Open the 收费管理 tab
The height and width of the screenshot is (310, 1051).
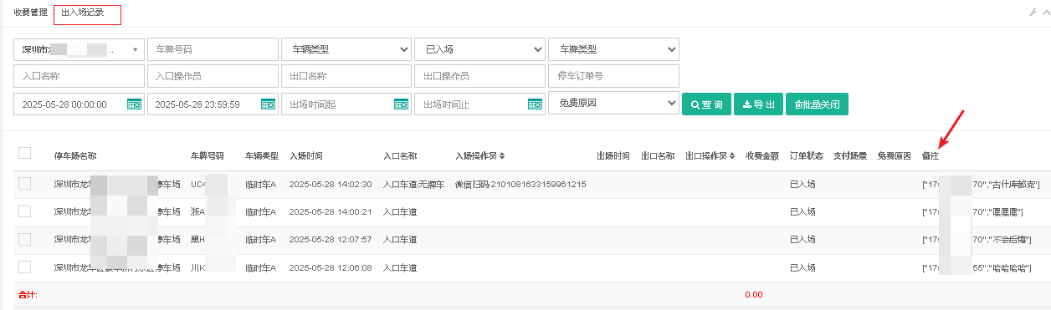click(30, 13)
